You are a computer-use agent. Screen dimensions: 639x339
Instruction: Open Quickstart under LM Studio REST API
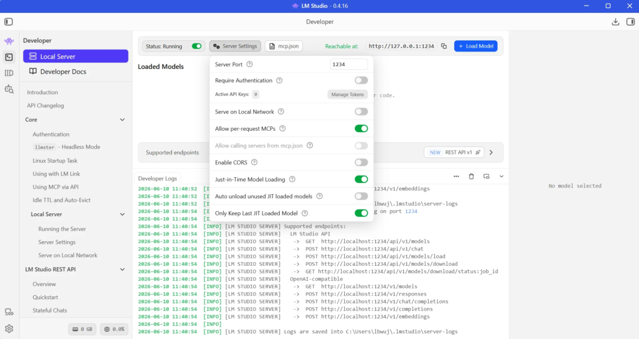[45, 297]
